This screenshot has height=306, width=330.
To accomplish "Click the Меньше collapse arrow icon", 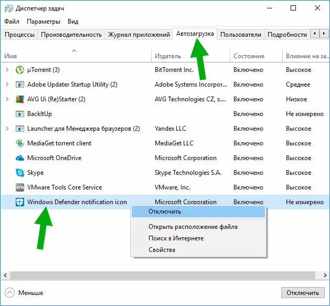I will [9, 293].
